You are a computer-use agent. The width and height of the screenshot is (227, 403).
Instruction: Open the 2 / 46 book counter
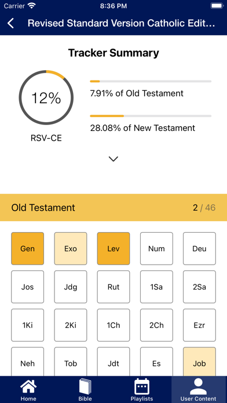[204, 208]
